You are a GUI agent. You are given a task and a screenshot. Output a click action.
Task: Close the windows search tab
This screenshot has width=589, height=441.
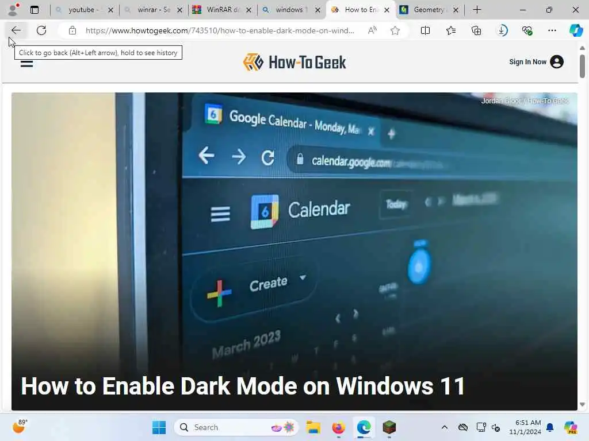click(x=318, y=10)
